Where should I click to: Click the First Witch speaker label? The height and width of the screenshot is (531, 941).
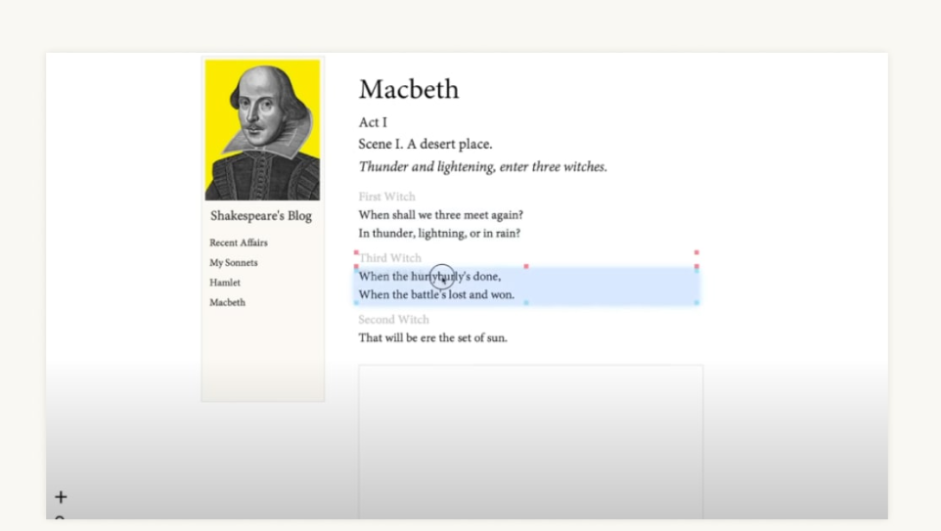[386, 197]
